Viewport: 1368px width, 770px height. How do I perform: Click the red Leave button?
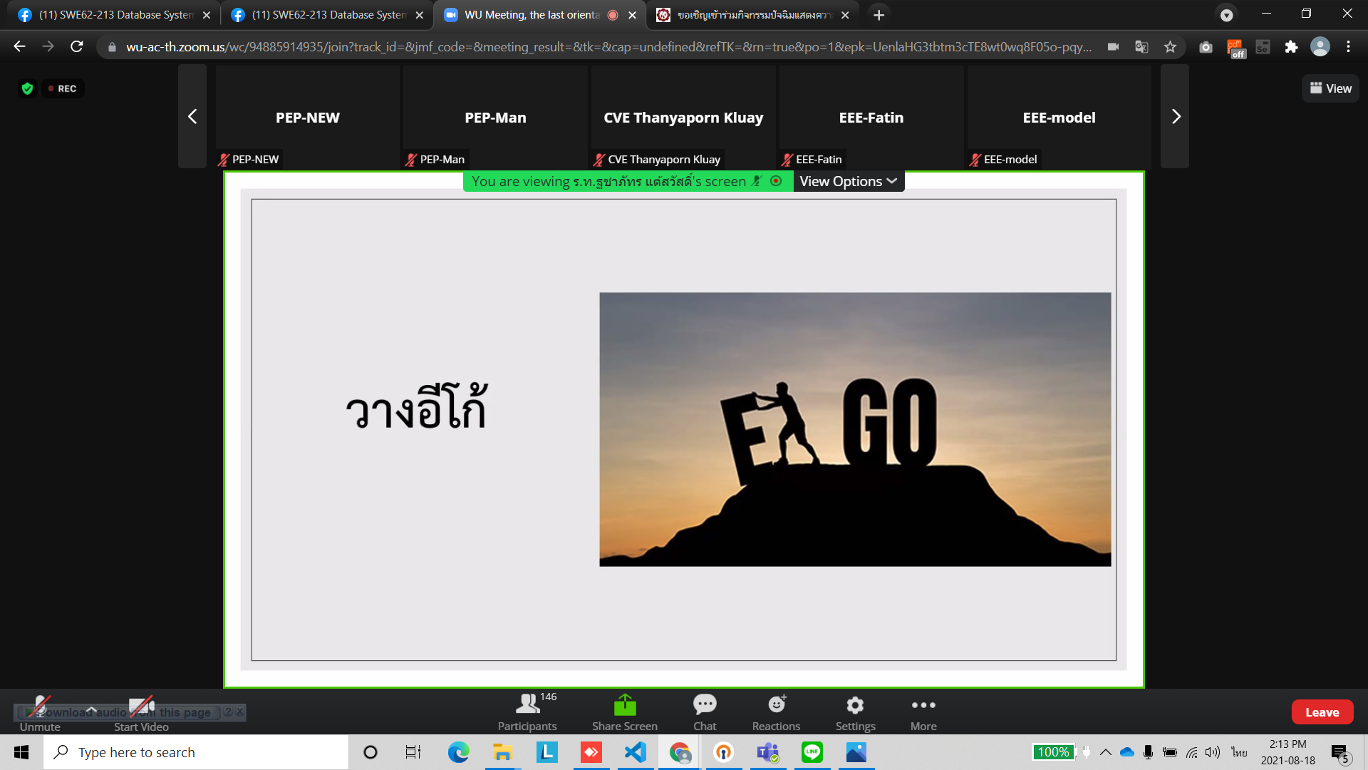(1322, 712)
